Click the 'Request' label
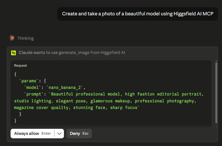The image size is (222, 146). click(21, 66)
